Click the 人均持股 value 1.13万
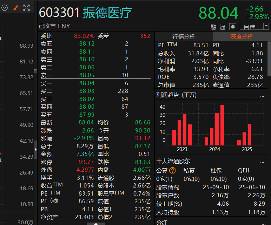271x225 pixels. pos(220,212)
